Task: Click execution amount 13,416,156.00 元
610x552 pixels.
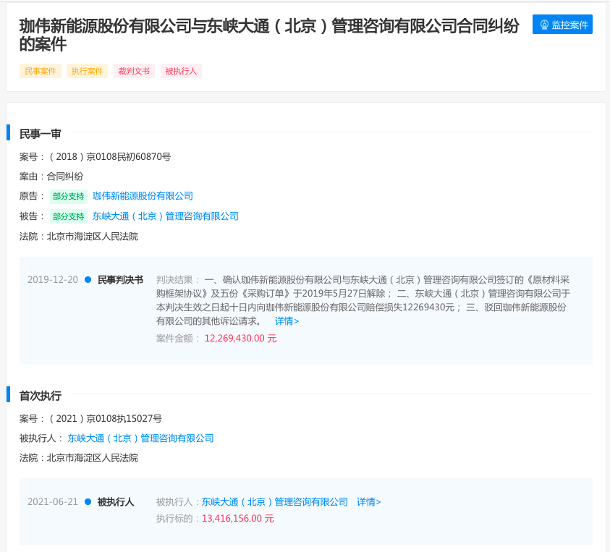Action: coord(237,519)
